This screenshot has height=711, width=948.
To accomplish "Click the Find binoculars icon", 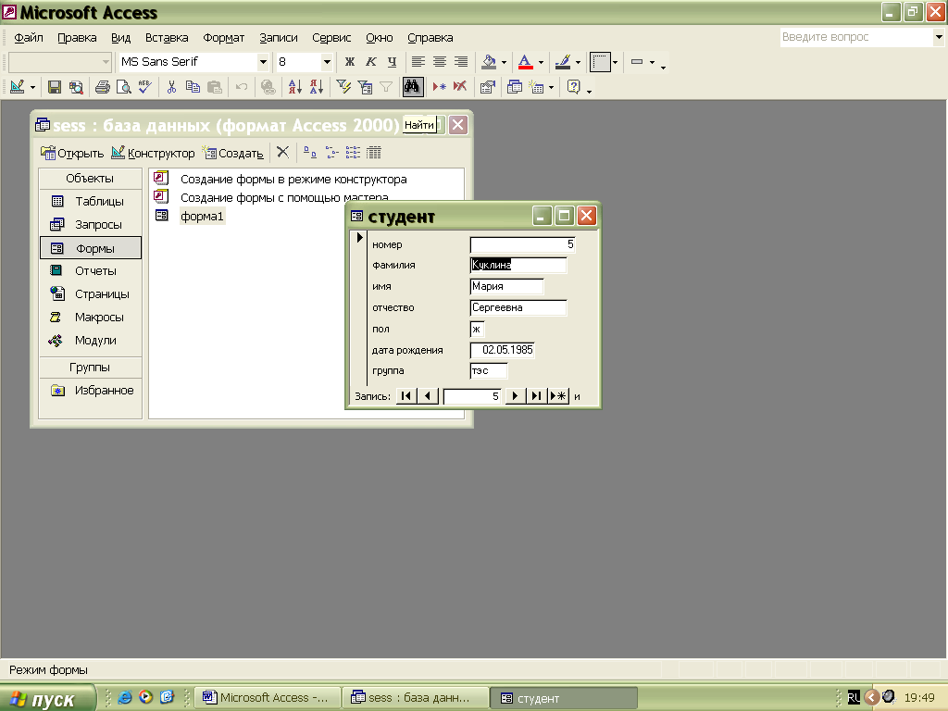I will coord(412,88).
